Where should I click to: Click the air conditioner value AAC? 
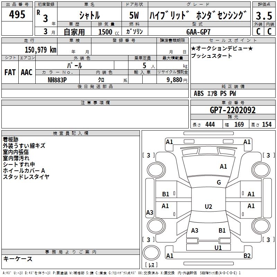[x=27, y=72]
